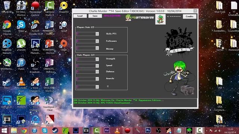Click the Defense value field
The height and width of the screenshot is (134, 239).
(x=86, y=71)
